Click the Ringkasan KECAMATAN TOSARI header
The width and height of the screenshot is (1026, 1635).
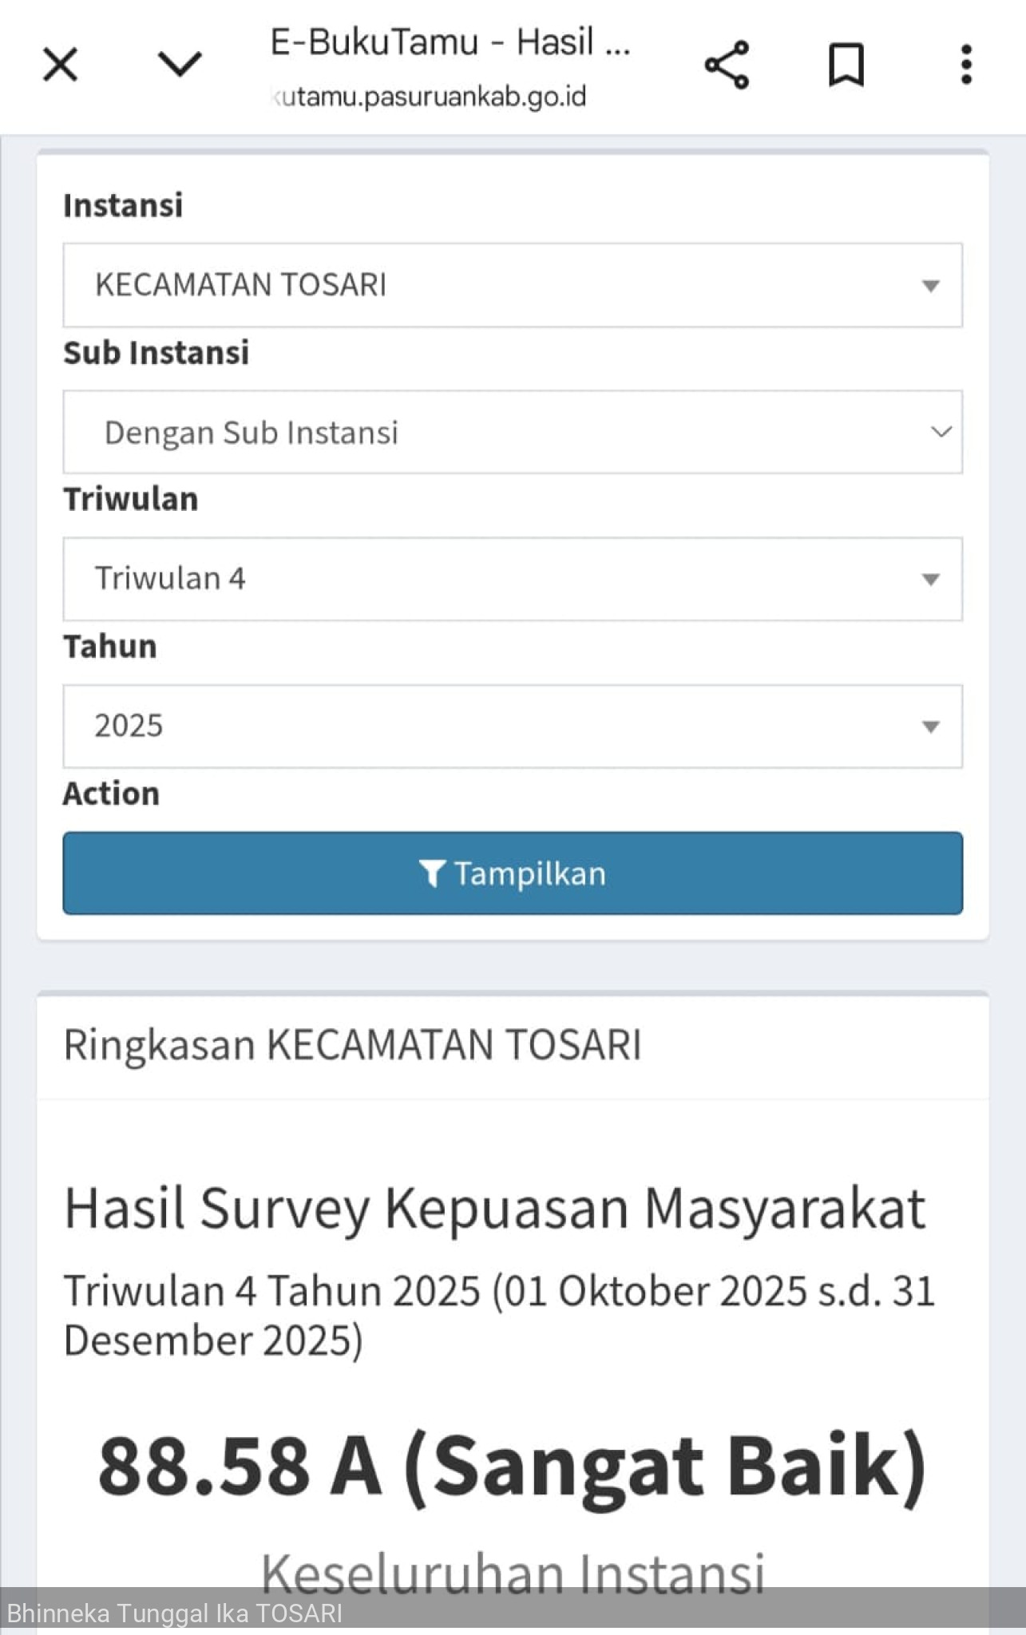pyautogui.click(x=352, y=1044)
